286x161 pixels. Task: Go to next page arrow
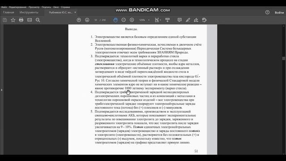[x=87, y=20]
